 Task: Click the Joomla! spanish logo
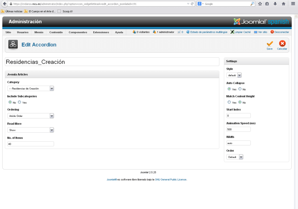click(x=261, y=22)
